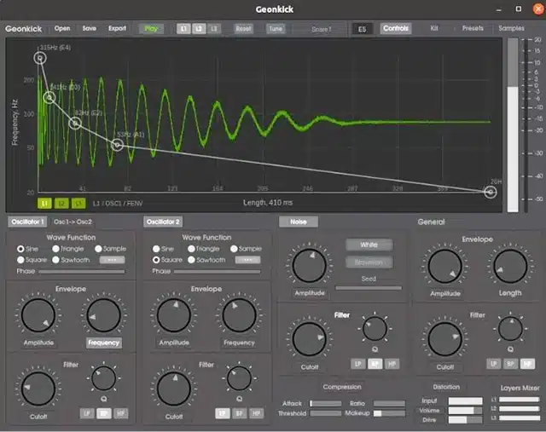Select LP filter for Oscillator 2
This screenshot has width=546, height=432.
tap(222, 413)
